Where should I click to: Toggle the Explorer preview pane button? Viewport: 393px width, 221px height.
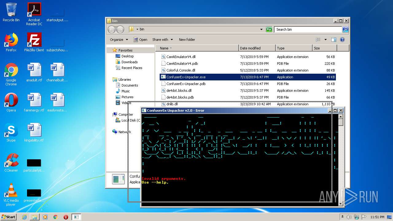pyautogui.click(x=334, y=40)
